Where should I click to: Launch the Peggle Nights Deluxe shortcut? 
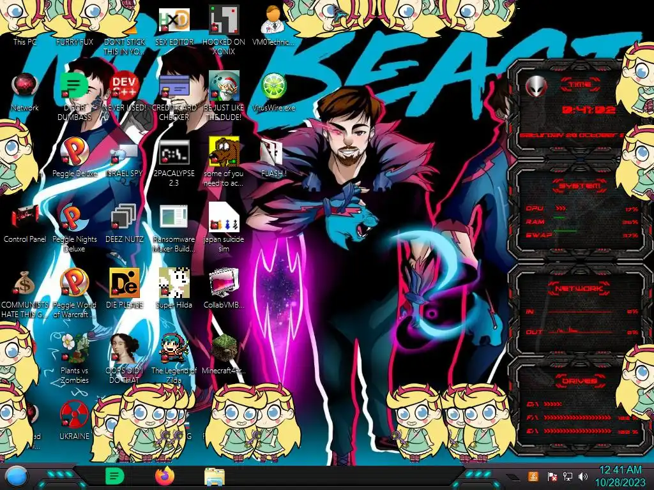74,218
